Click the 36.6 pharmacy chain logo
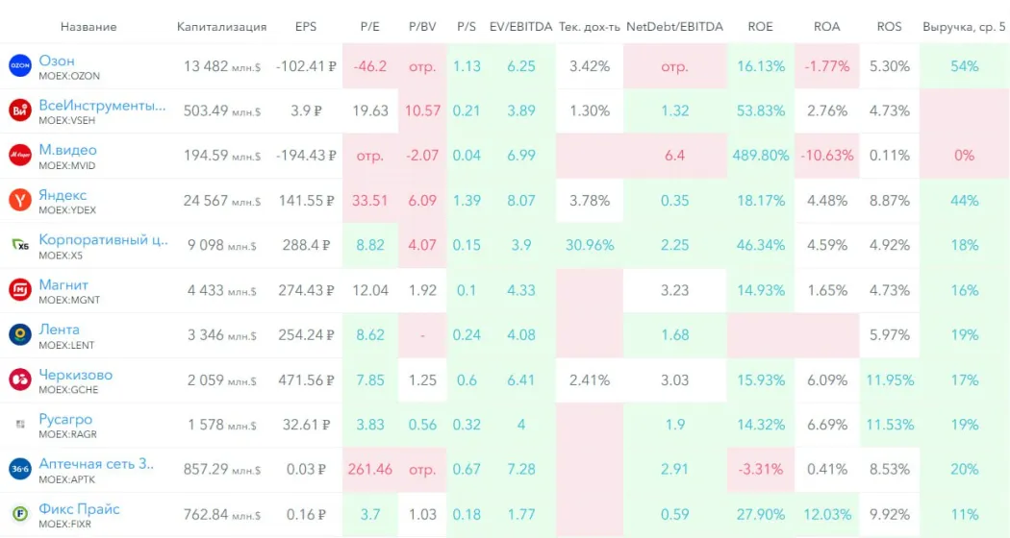This screenshot has height=538, width=1010. [19, 469]
